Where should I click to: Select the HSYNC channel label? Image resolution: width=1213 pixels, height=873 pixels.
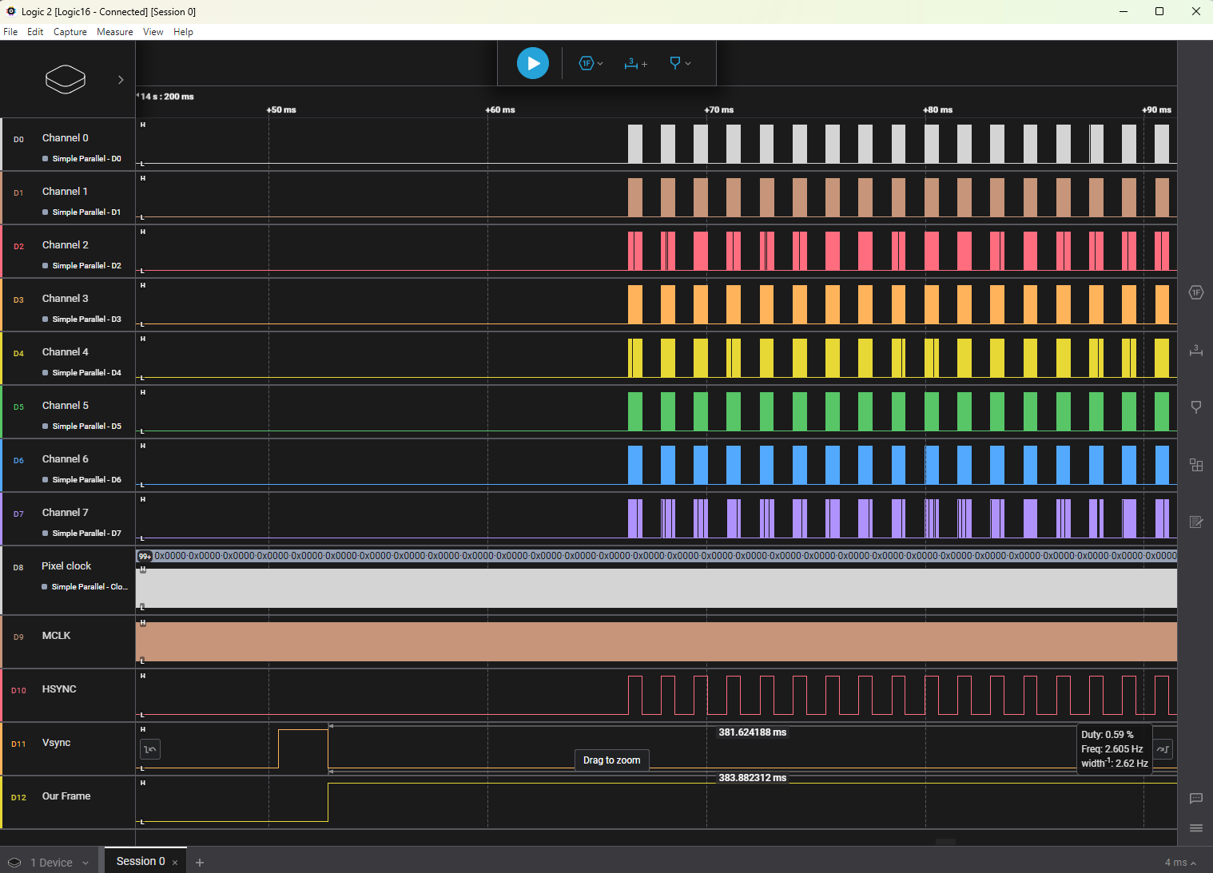pyautogui.click(x=59, y=689)
